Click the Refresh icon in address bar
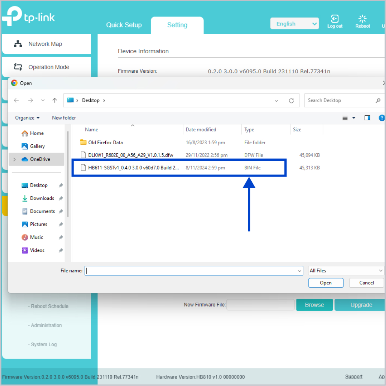Screen dimensions: 386x386 coord(291,100)
